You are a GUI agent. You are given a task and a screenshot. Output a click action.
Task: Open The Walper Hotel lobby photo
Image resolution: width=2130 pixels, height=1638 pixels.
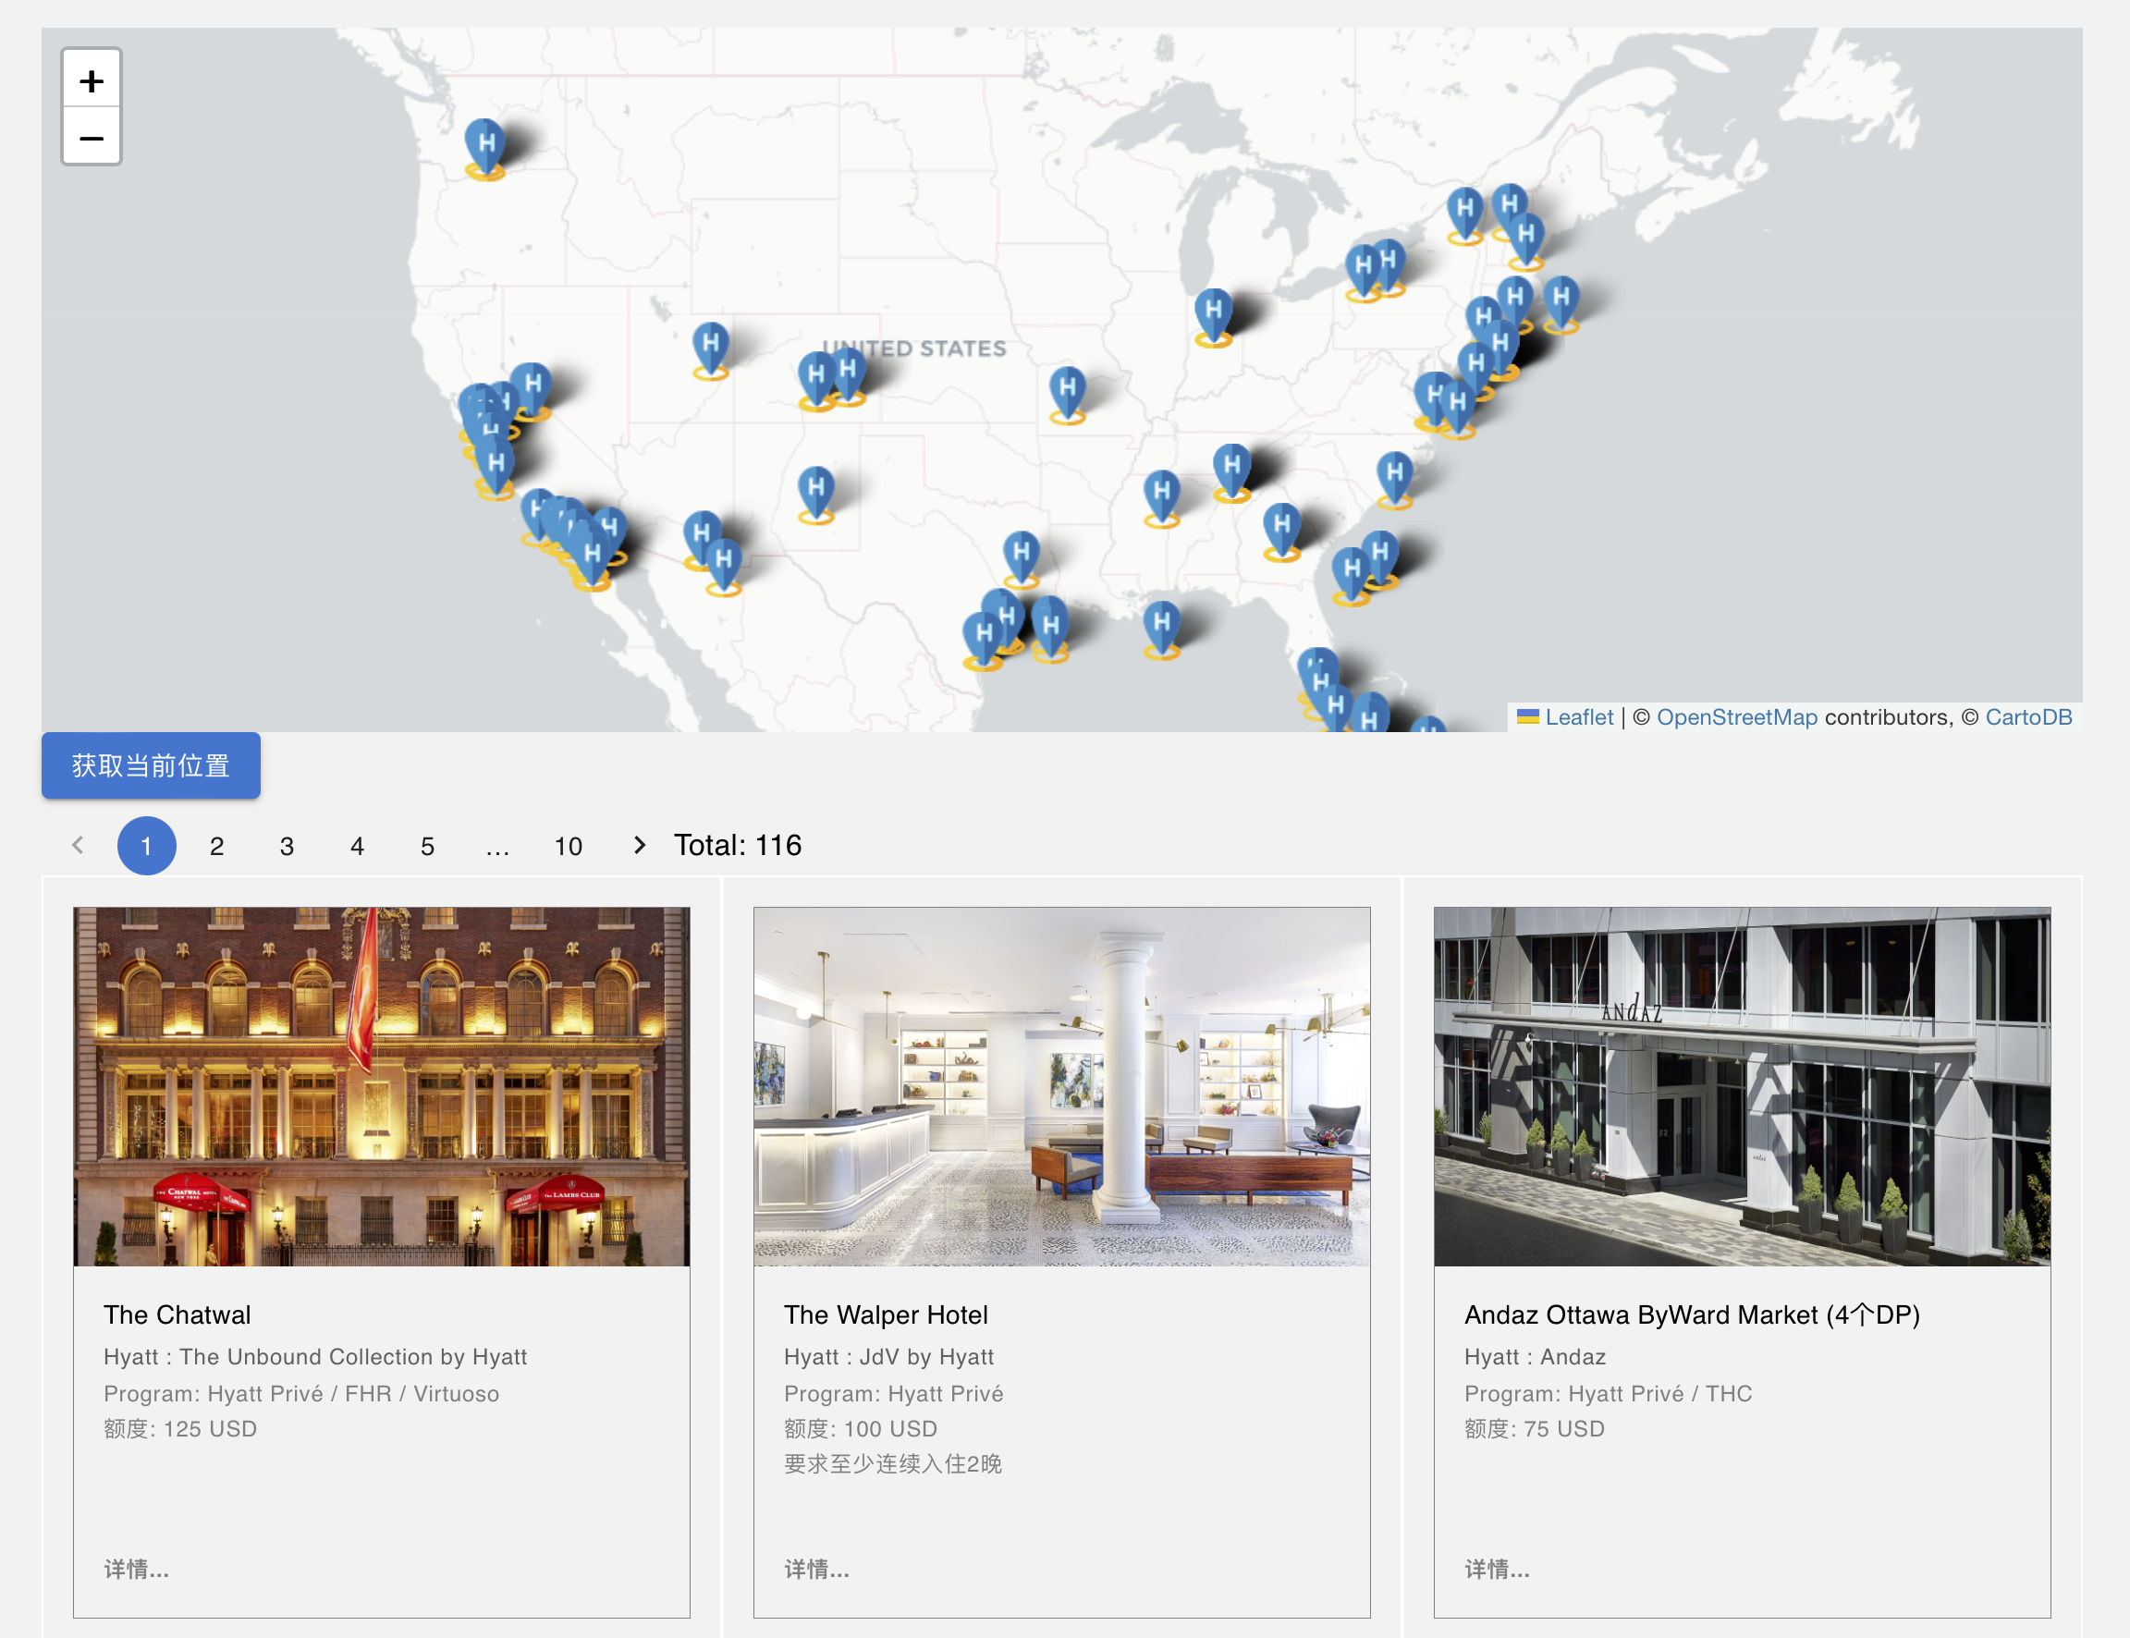(1060, 1086)
